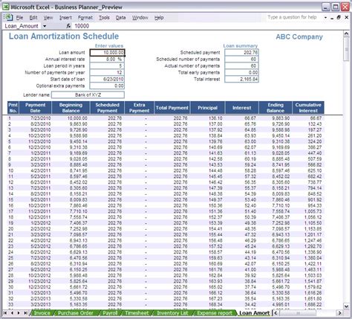Click the vertical scrollbar thumb
The width and height of the screenshot is (352, 319).
point(346,50)
